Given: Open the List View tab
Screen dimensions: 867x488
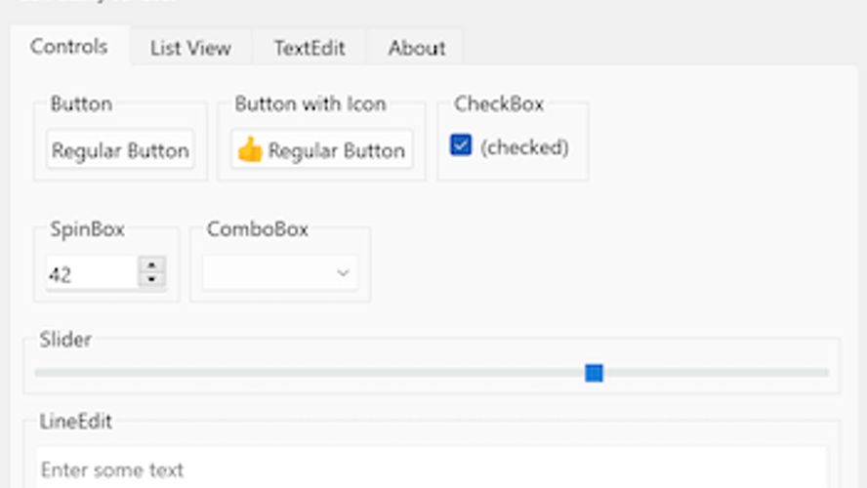Looking at the screenshot, I should [x=190, y=48].
